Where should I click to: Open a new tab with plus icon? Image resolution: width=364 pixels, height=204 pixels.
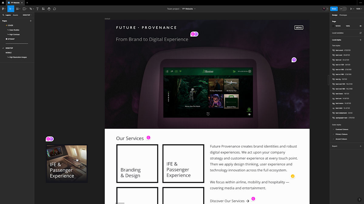tap(27, 3)
